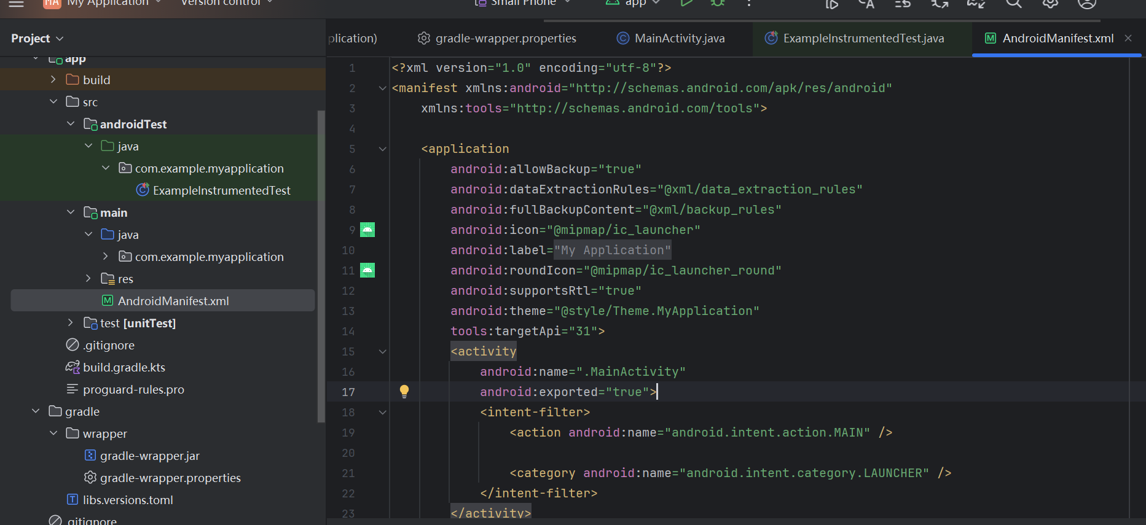The height and width of the screenshot is (525, 1146).
Task: Click the Android gutter icon on line 11
Action: pos(367,270)
